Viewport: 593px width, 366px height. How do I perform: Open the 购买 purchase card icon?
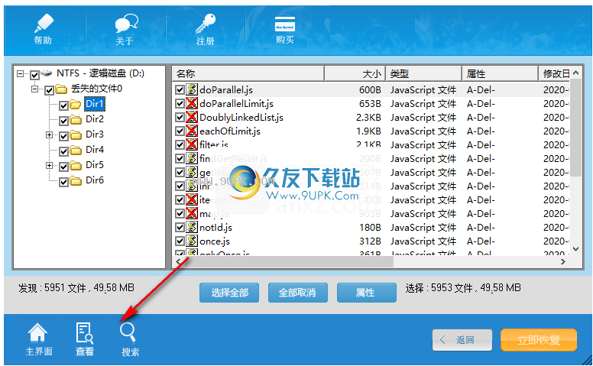[285, 30]
